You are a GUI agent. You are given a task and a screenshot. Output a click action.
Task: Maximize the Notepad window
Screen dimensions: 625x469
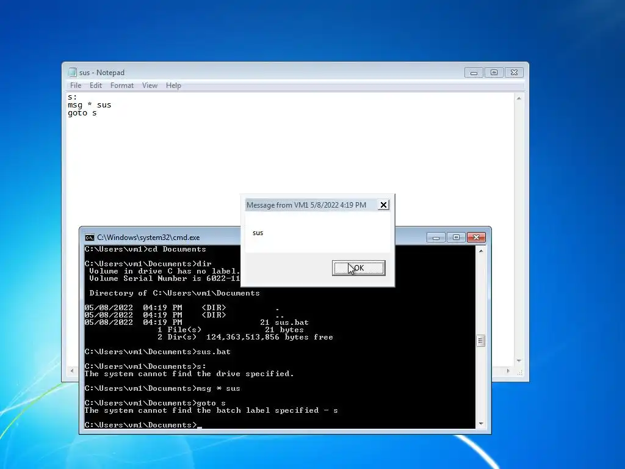click(x=494, y=73)
